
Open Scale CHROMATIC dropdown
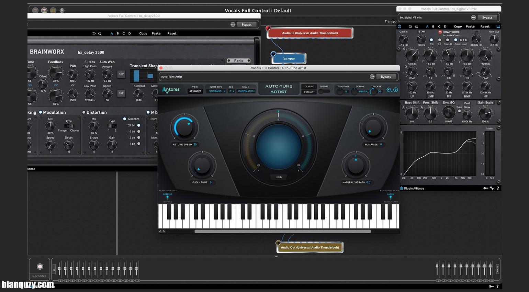[x=246, y=91]
